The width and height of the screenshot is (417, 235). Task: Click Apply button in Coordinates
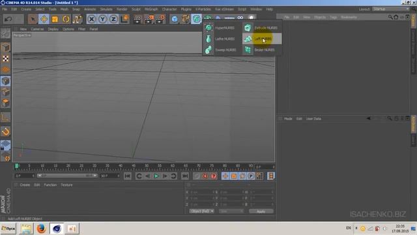pyautogui.click(x=261, y=211)
